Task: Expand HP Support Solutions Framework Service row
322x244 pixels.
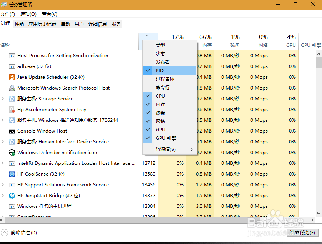Action: (3, 185)
